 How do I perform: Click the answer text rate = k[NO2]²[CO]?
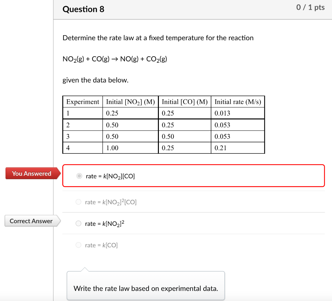(111, 202)
